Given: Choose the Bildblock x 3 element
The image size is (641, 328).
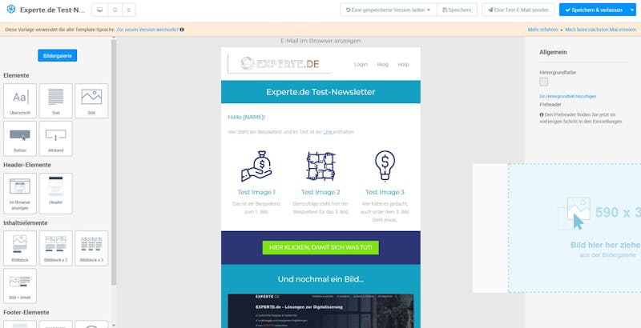Looking at the screenshot, I should coord(91,248).
